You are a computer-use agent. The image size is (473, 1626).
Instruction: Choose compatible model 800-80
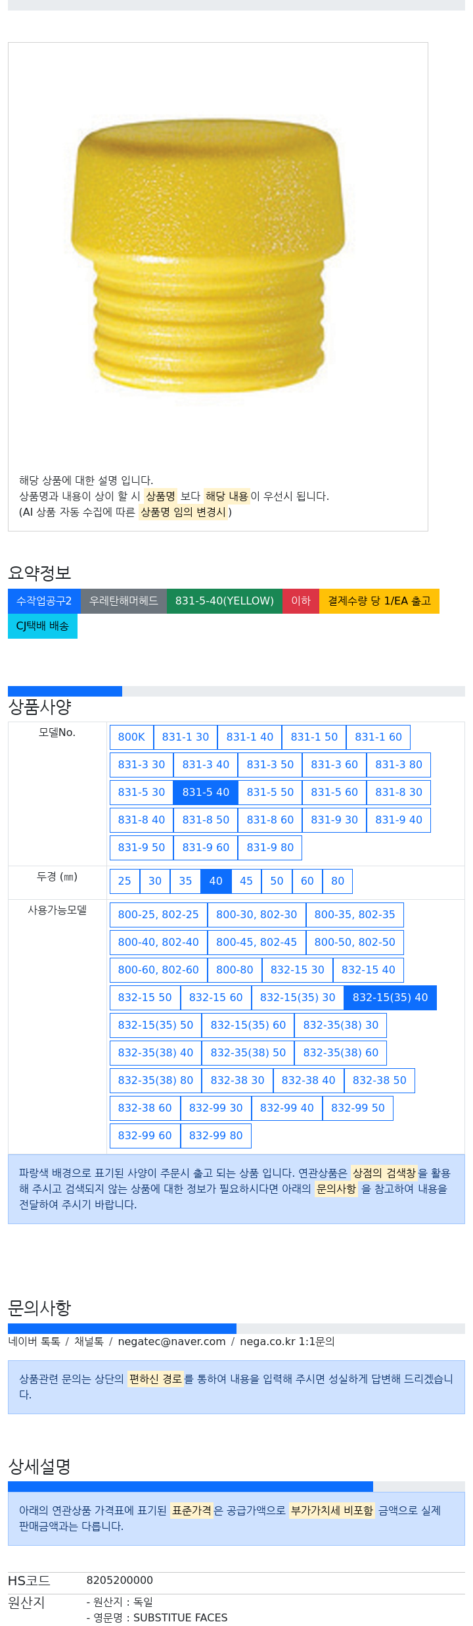tap(235, 970)
